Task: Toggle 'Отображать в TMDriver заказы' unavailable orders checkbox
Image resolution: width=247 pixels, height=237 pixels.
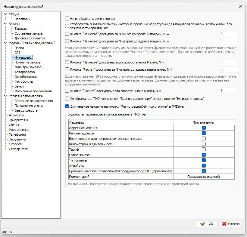Action: coord(67,26)
